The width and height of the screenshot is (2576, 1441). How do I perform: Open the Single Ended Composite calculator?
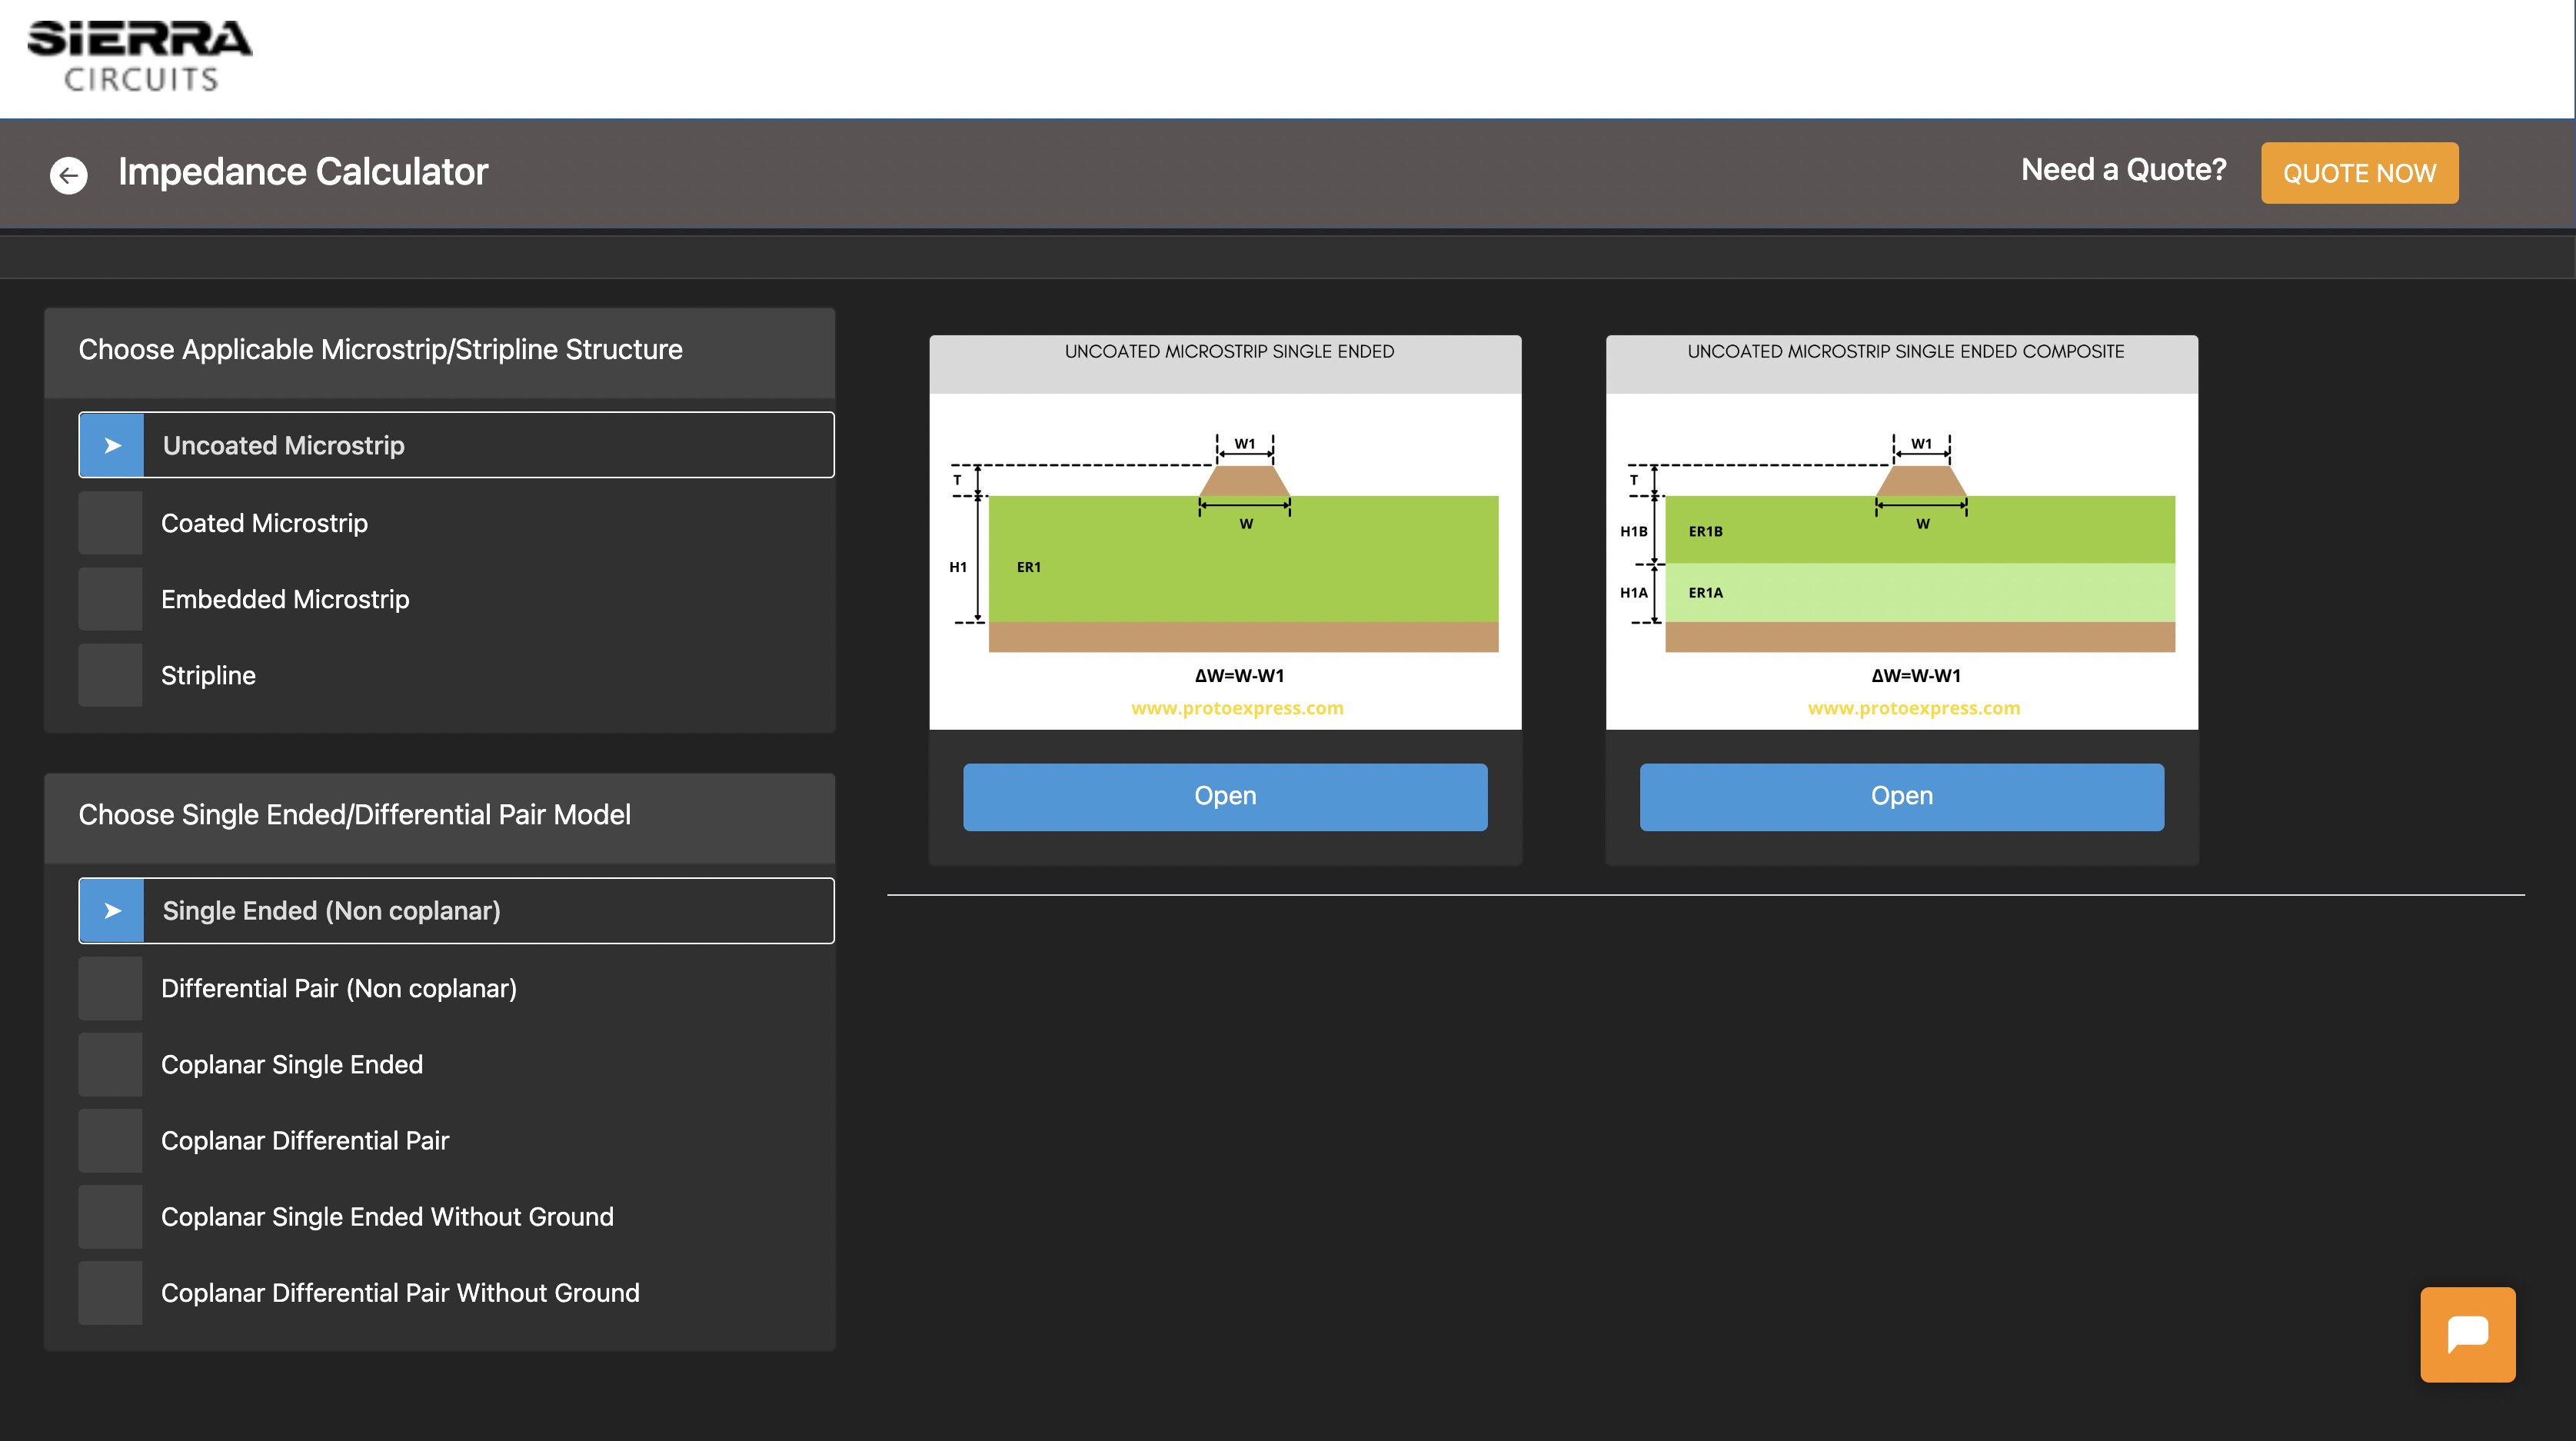pyautogui.click(x=1901, y=796)
